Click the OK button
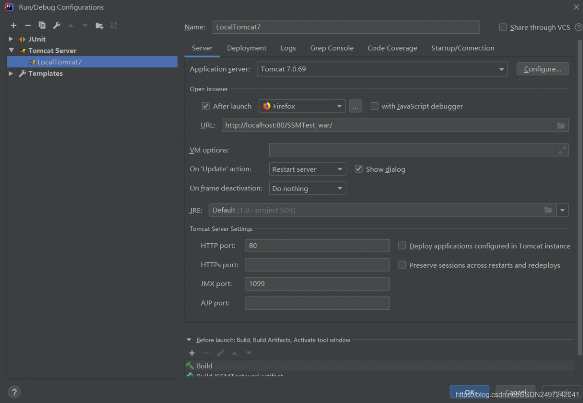The image size is (583, 403). pyautogui.click(x=470, y=392)
